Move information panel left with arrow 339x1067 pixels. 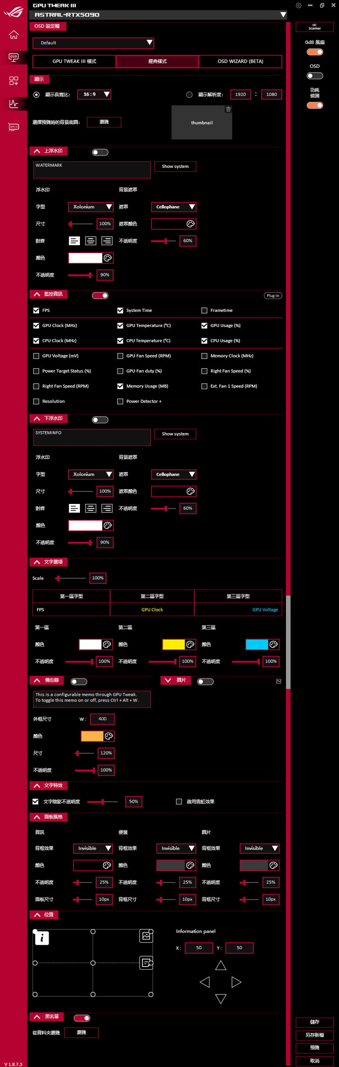tap(205, 982)
